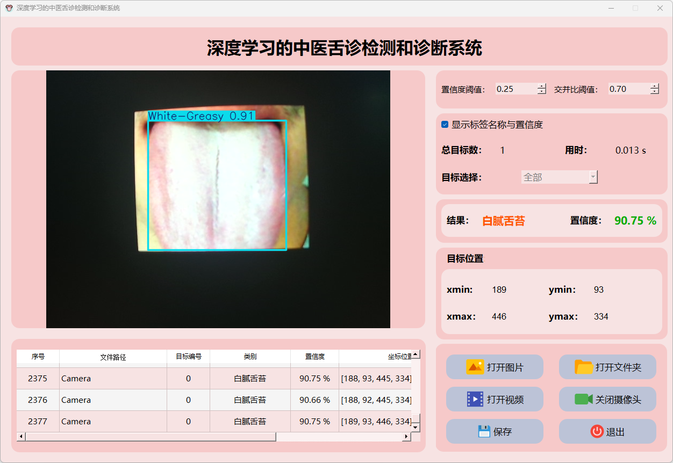Toggle 显示标签名称与置信度 checkbox
Image resolution: width=673 pixels, height=463 pixels.
coord(445,125)
